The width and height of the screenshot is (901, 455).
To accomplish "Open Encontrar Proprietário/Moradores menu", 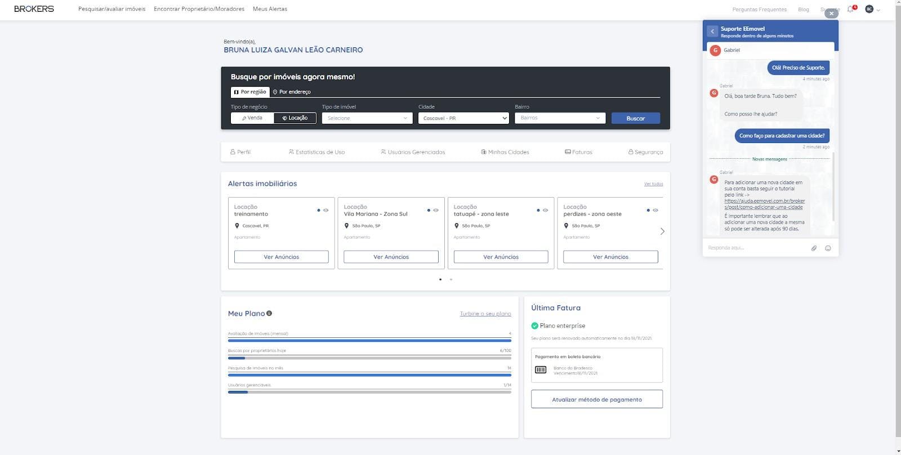I will [199, 9].
